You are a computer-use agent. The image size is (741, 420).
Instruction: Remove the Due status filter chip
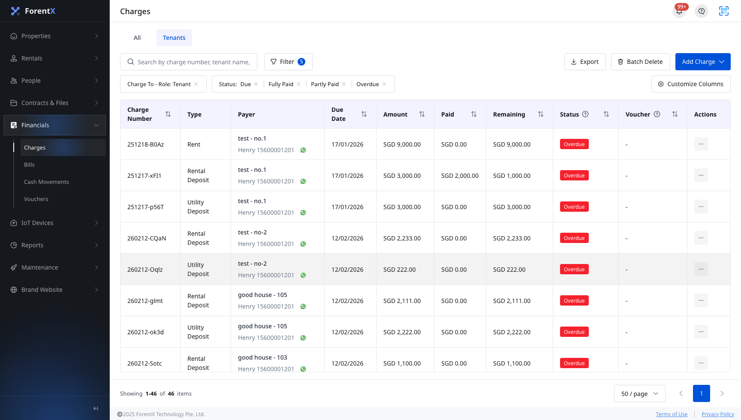pyautogui.click(x=256, y=84)
